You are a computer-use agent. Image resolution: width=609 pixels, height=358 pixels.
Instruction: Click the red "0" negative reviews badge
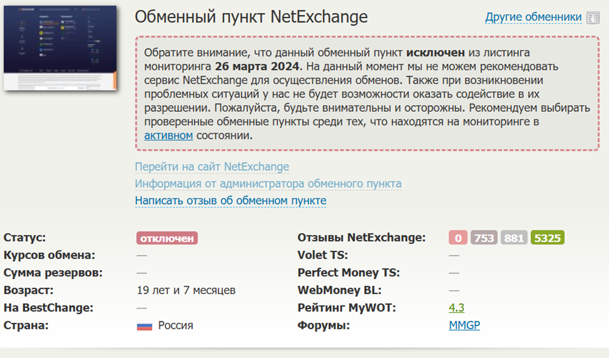pos(456,237)
